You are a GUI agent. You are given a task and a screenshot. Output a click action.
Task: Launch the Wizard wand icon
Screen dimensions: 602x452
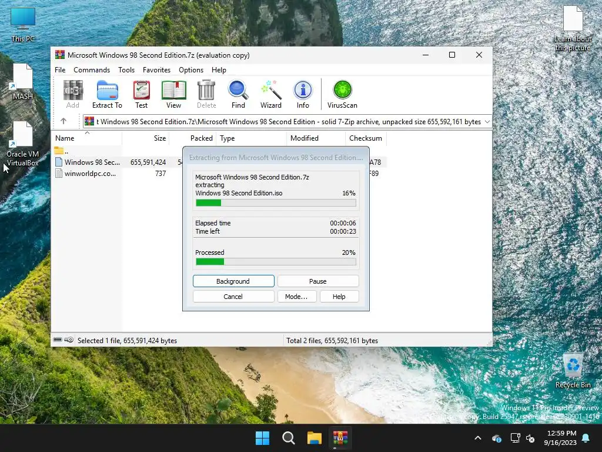271,90
